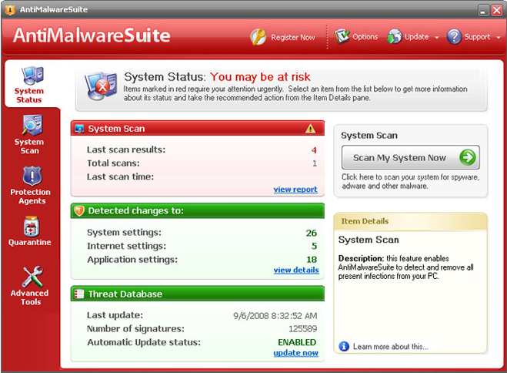Click the golden key Register icon
Screen dimensions: 507x373
[258, 37]
